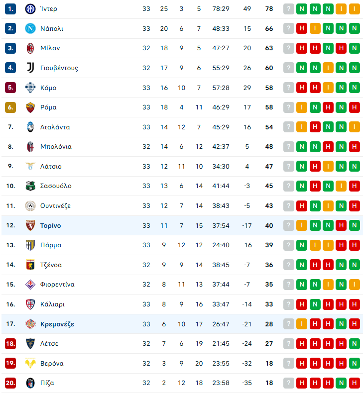Click Lecce's green win form badge
Screen dimensions: 363x395
[354, 344]
